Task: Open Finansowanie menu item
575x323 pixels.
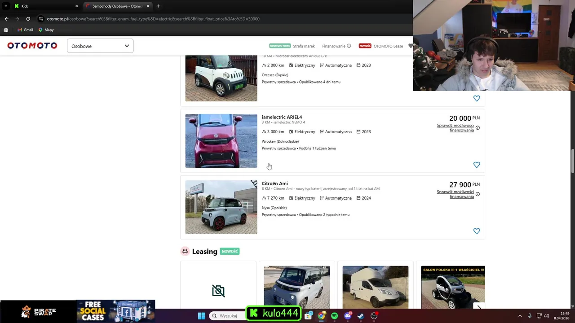Action: [334, 46]
